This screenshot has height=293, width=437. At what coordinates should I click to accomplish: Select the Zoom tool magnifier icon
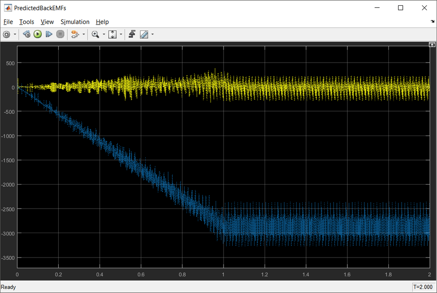(x=95, y=34)
